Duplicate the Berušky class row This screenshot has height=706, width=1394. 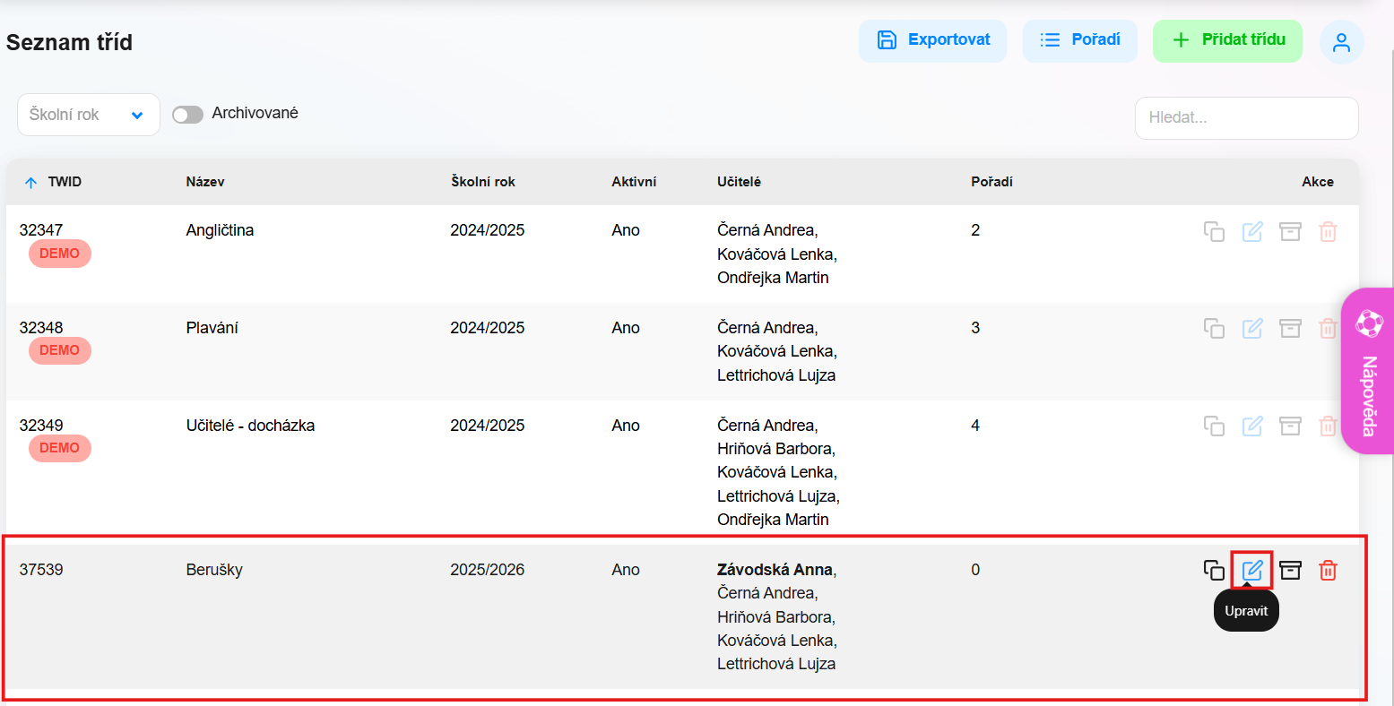[x=1214, y=570]
